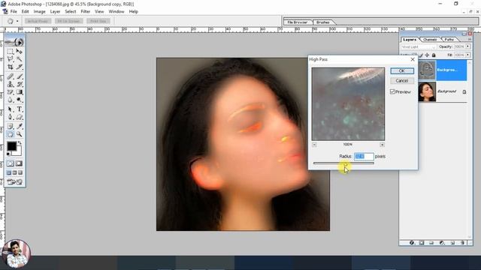Select the Magic Wand tool
This screenshot has height=270, width=481.
pos(20,58)
